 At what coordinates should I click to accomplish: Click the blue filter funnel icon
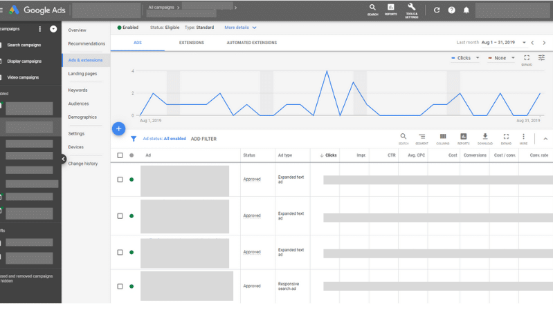(134, 139)
